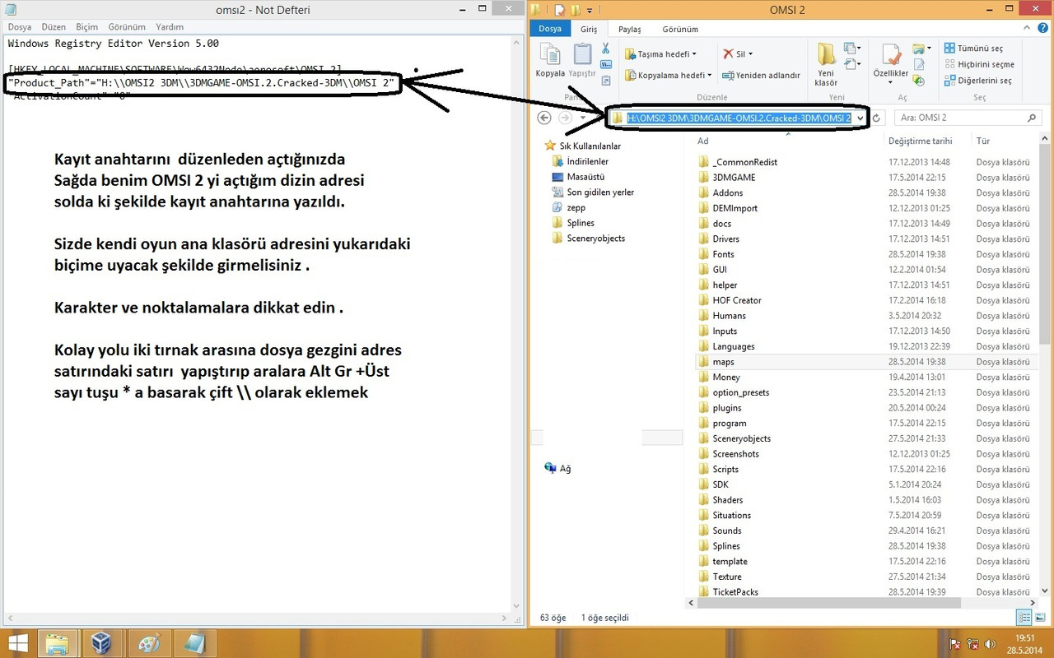Viewport: 1054px width, 658px height.
Task: Switch to details view icon in status bar
Action: point(1024,617)
